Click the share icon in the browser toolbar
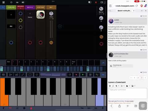 [x=119, y=106]
